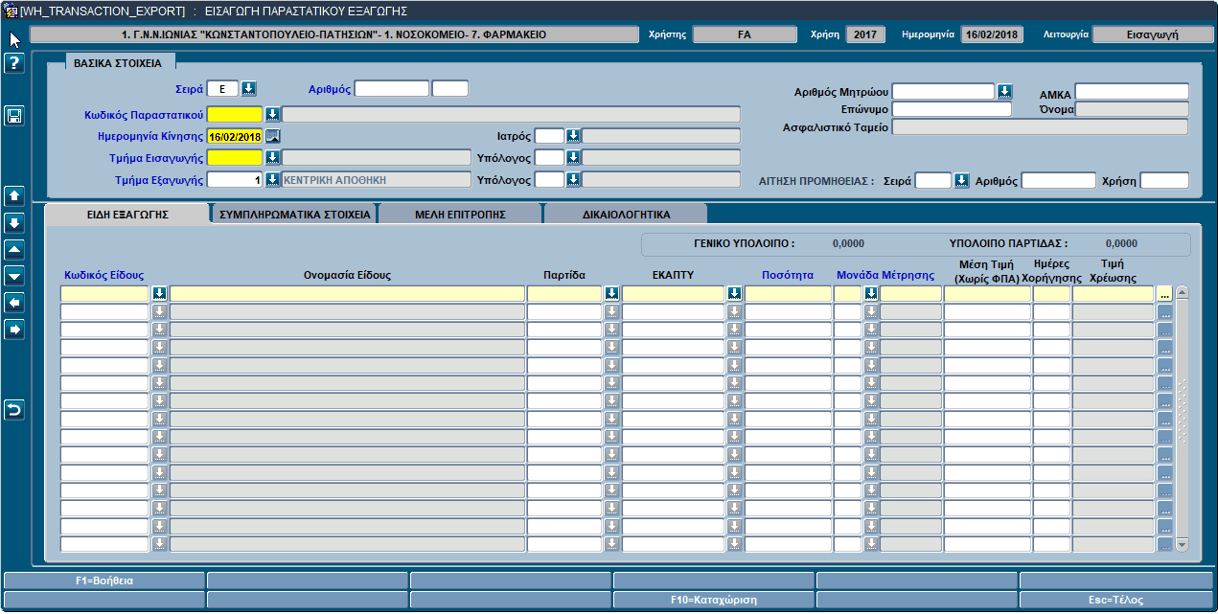Click scrollbar up arrow of items grid
Image resolution: width=1218 pixels, height=614 pixels.
1182,293
